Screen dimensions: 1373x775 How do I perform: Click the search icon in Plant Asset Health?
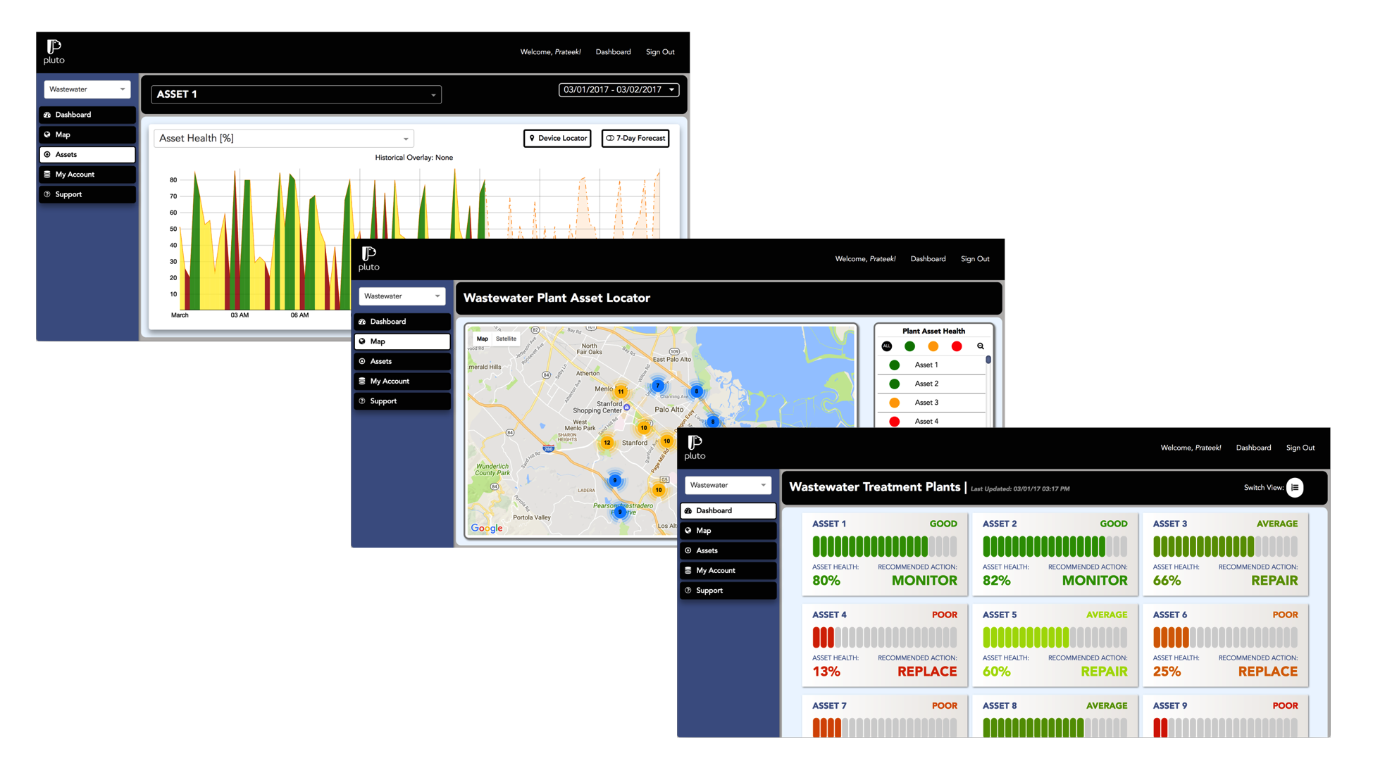pyautogui.click(x=980, y=346)
